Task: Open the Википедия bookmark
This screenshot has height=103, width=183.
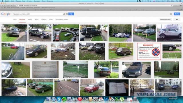Action: (x=30, y=8)
